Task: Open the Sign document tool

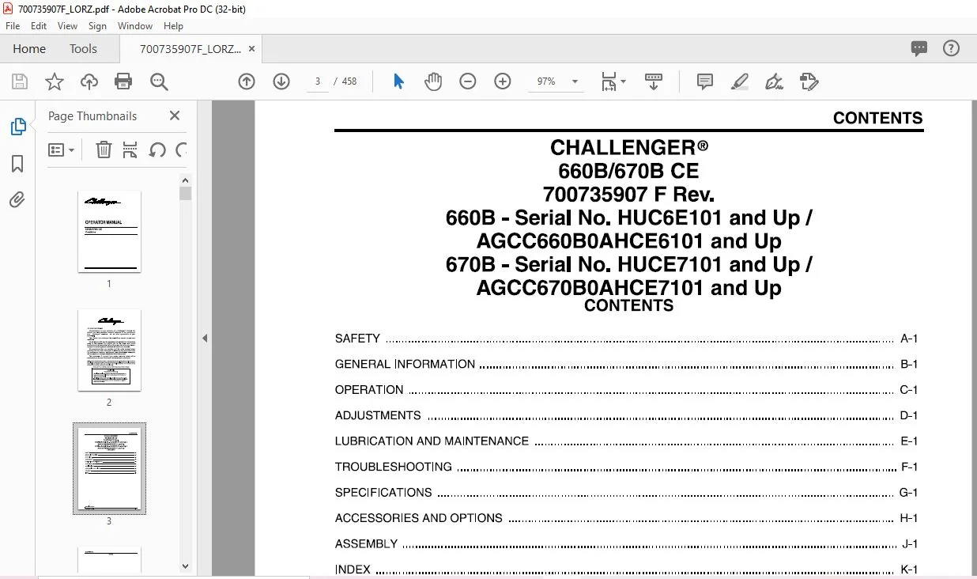Action: [x=775, y=81]
